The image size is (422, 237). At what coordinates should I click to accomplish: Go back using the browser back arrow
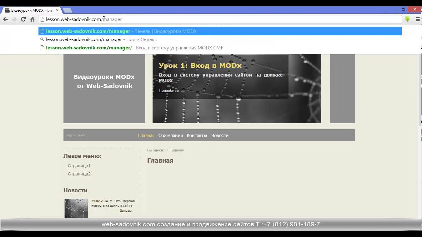(5, 19)
